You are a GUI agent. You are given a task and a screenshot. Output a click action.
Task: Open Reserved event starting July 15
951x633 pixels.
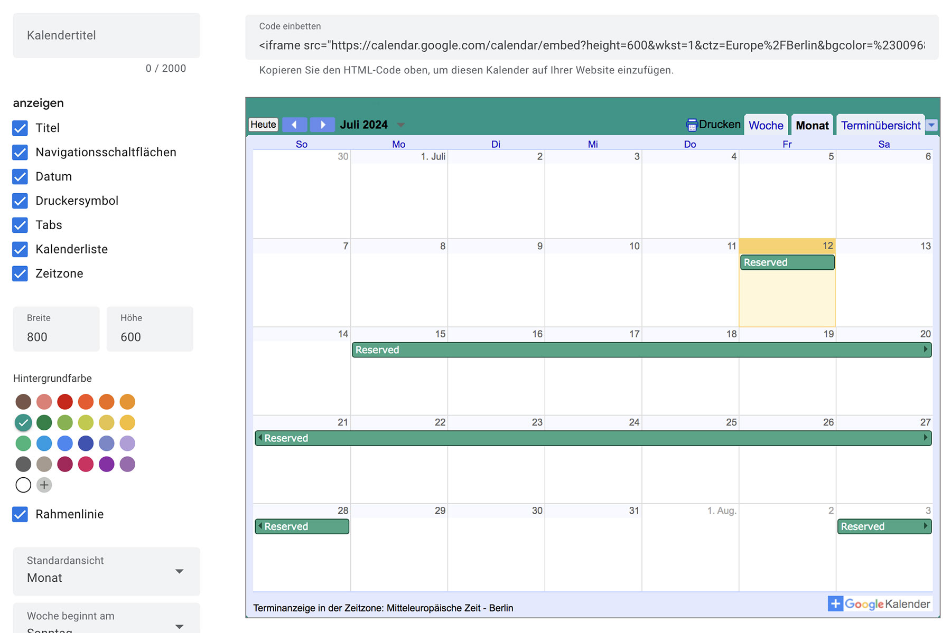click(641, 350)
